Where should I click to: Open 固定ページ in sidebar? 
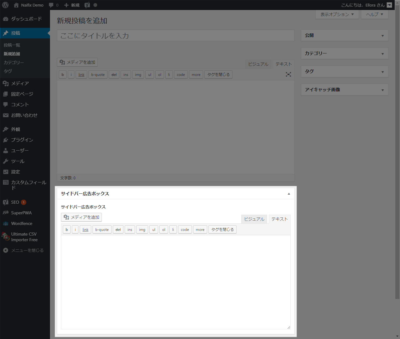(x=25, y=94)
